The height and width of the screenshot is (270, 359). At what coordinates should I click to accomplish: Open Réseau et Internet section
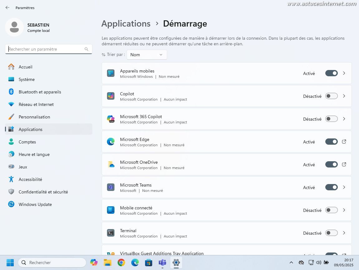click(x=49, y=104)
